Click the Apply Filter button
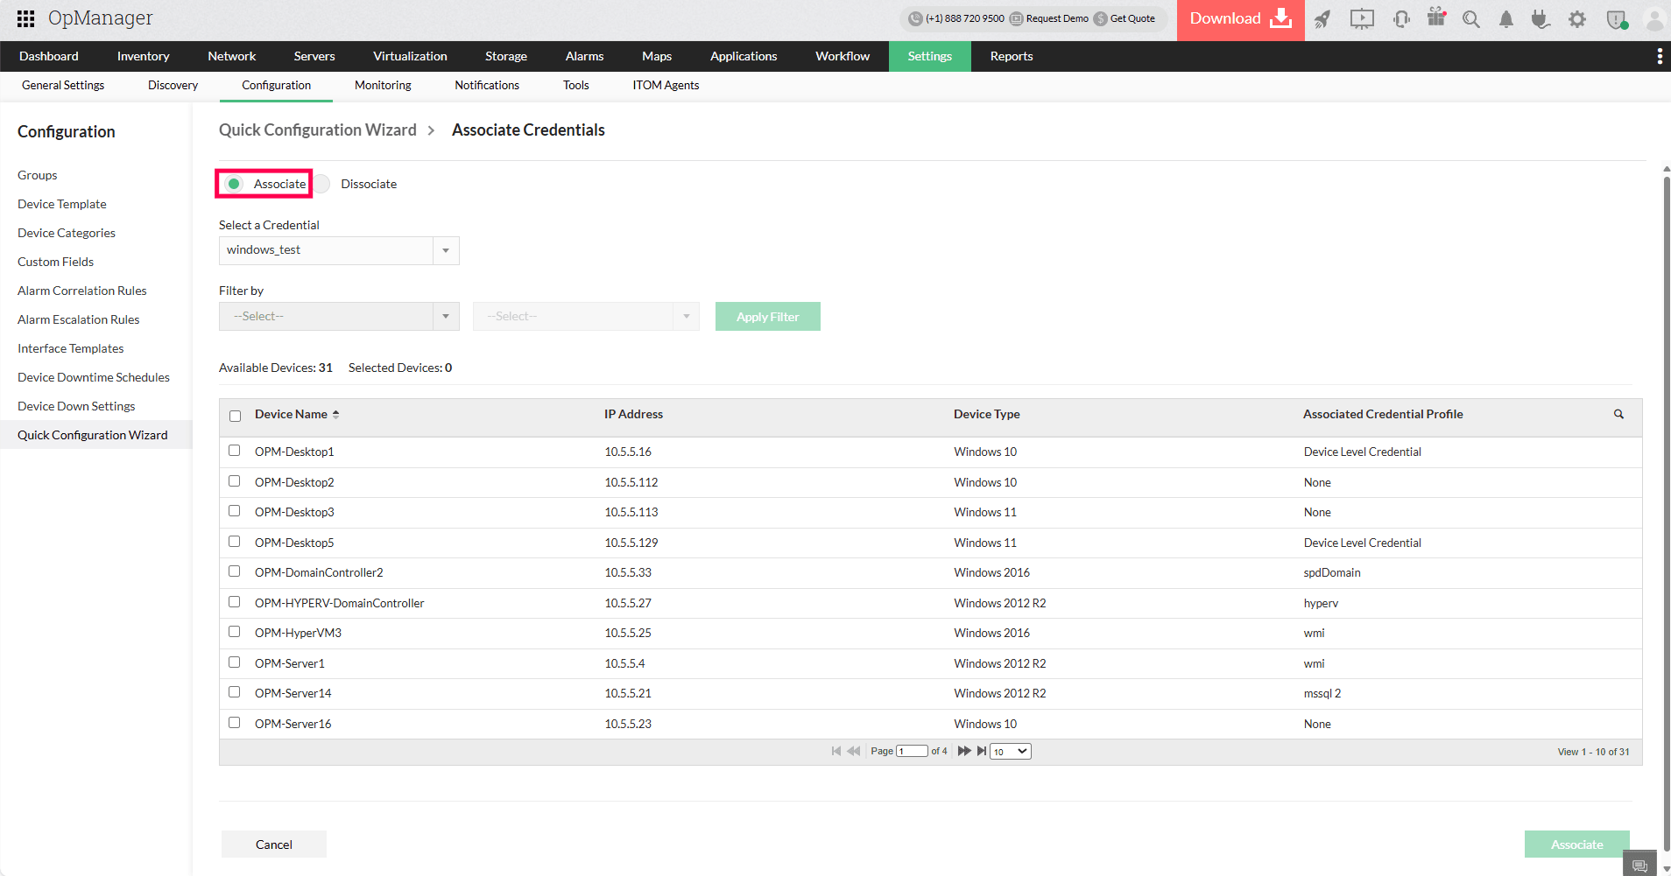The height and width of the screenshot is (876, 1671). click(x=767, y=316)
